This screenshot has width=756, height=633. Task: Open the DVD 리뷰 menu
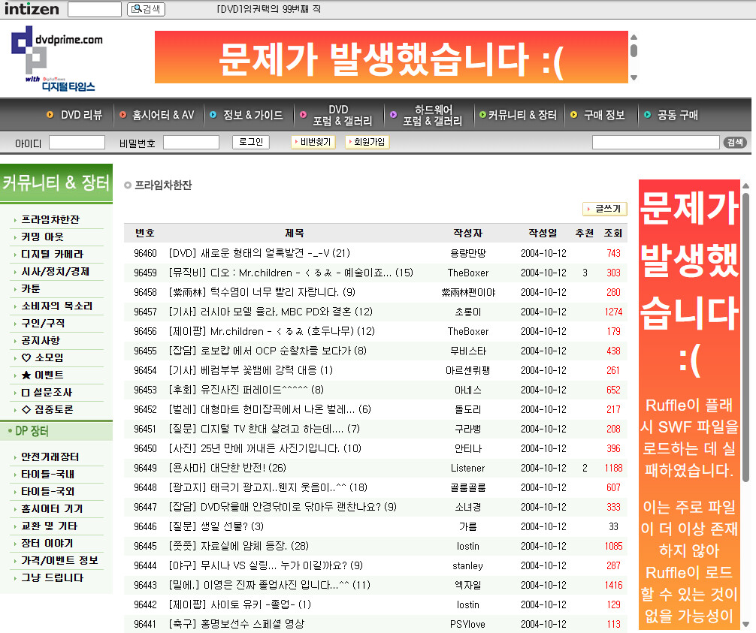pos(81,116)
